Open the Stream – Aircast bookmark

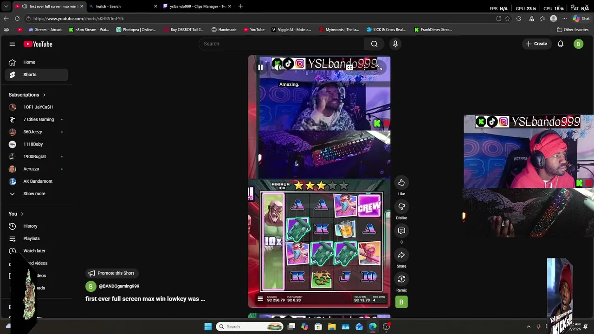45,30
